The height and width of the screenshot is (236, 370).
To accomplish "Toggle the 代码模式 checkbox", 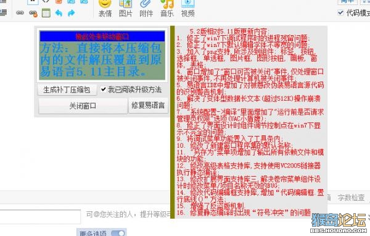I will pyautogui.click(x=340, y=12).
